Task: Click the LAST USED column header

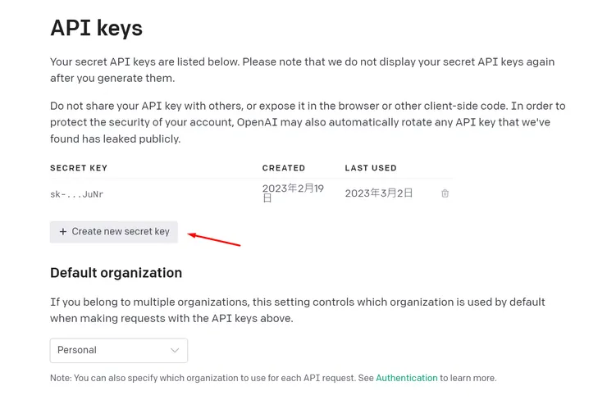Action: pos(371,168)
